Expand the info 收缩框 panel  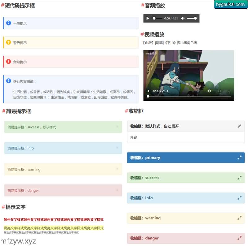239,198
